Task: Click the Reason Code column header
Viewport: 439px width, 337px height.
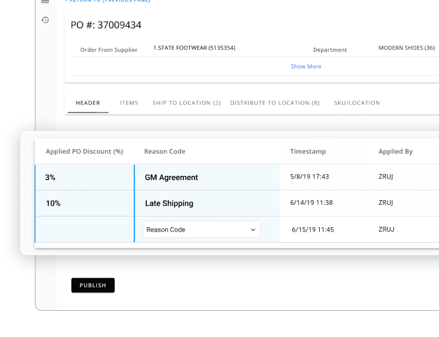Action: (164, 151)
